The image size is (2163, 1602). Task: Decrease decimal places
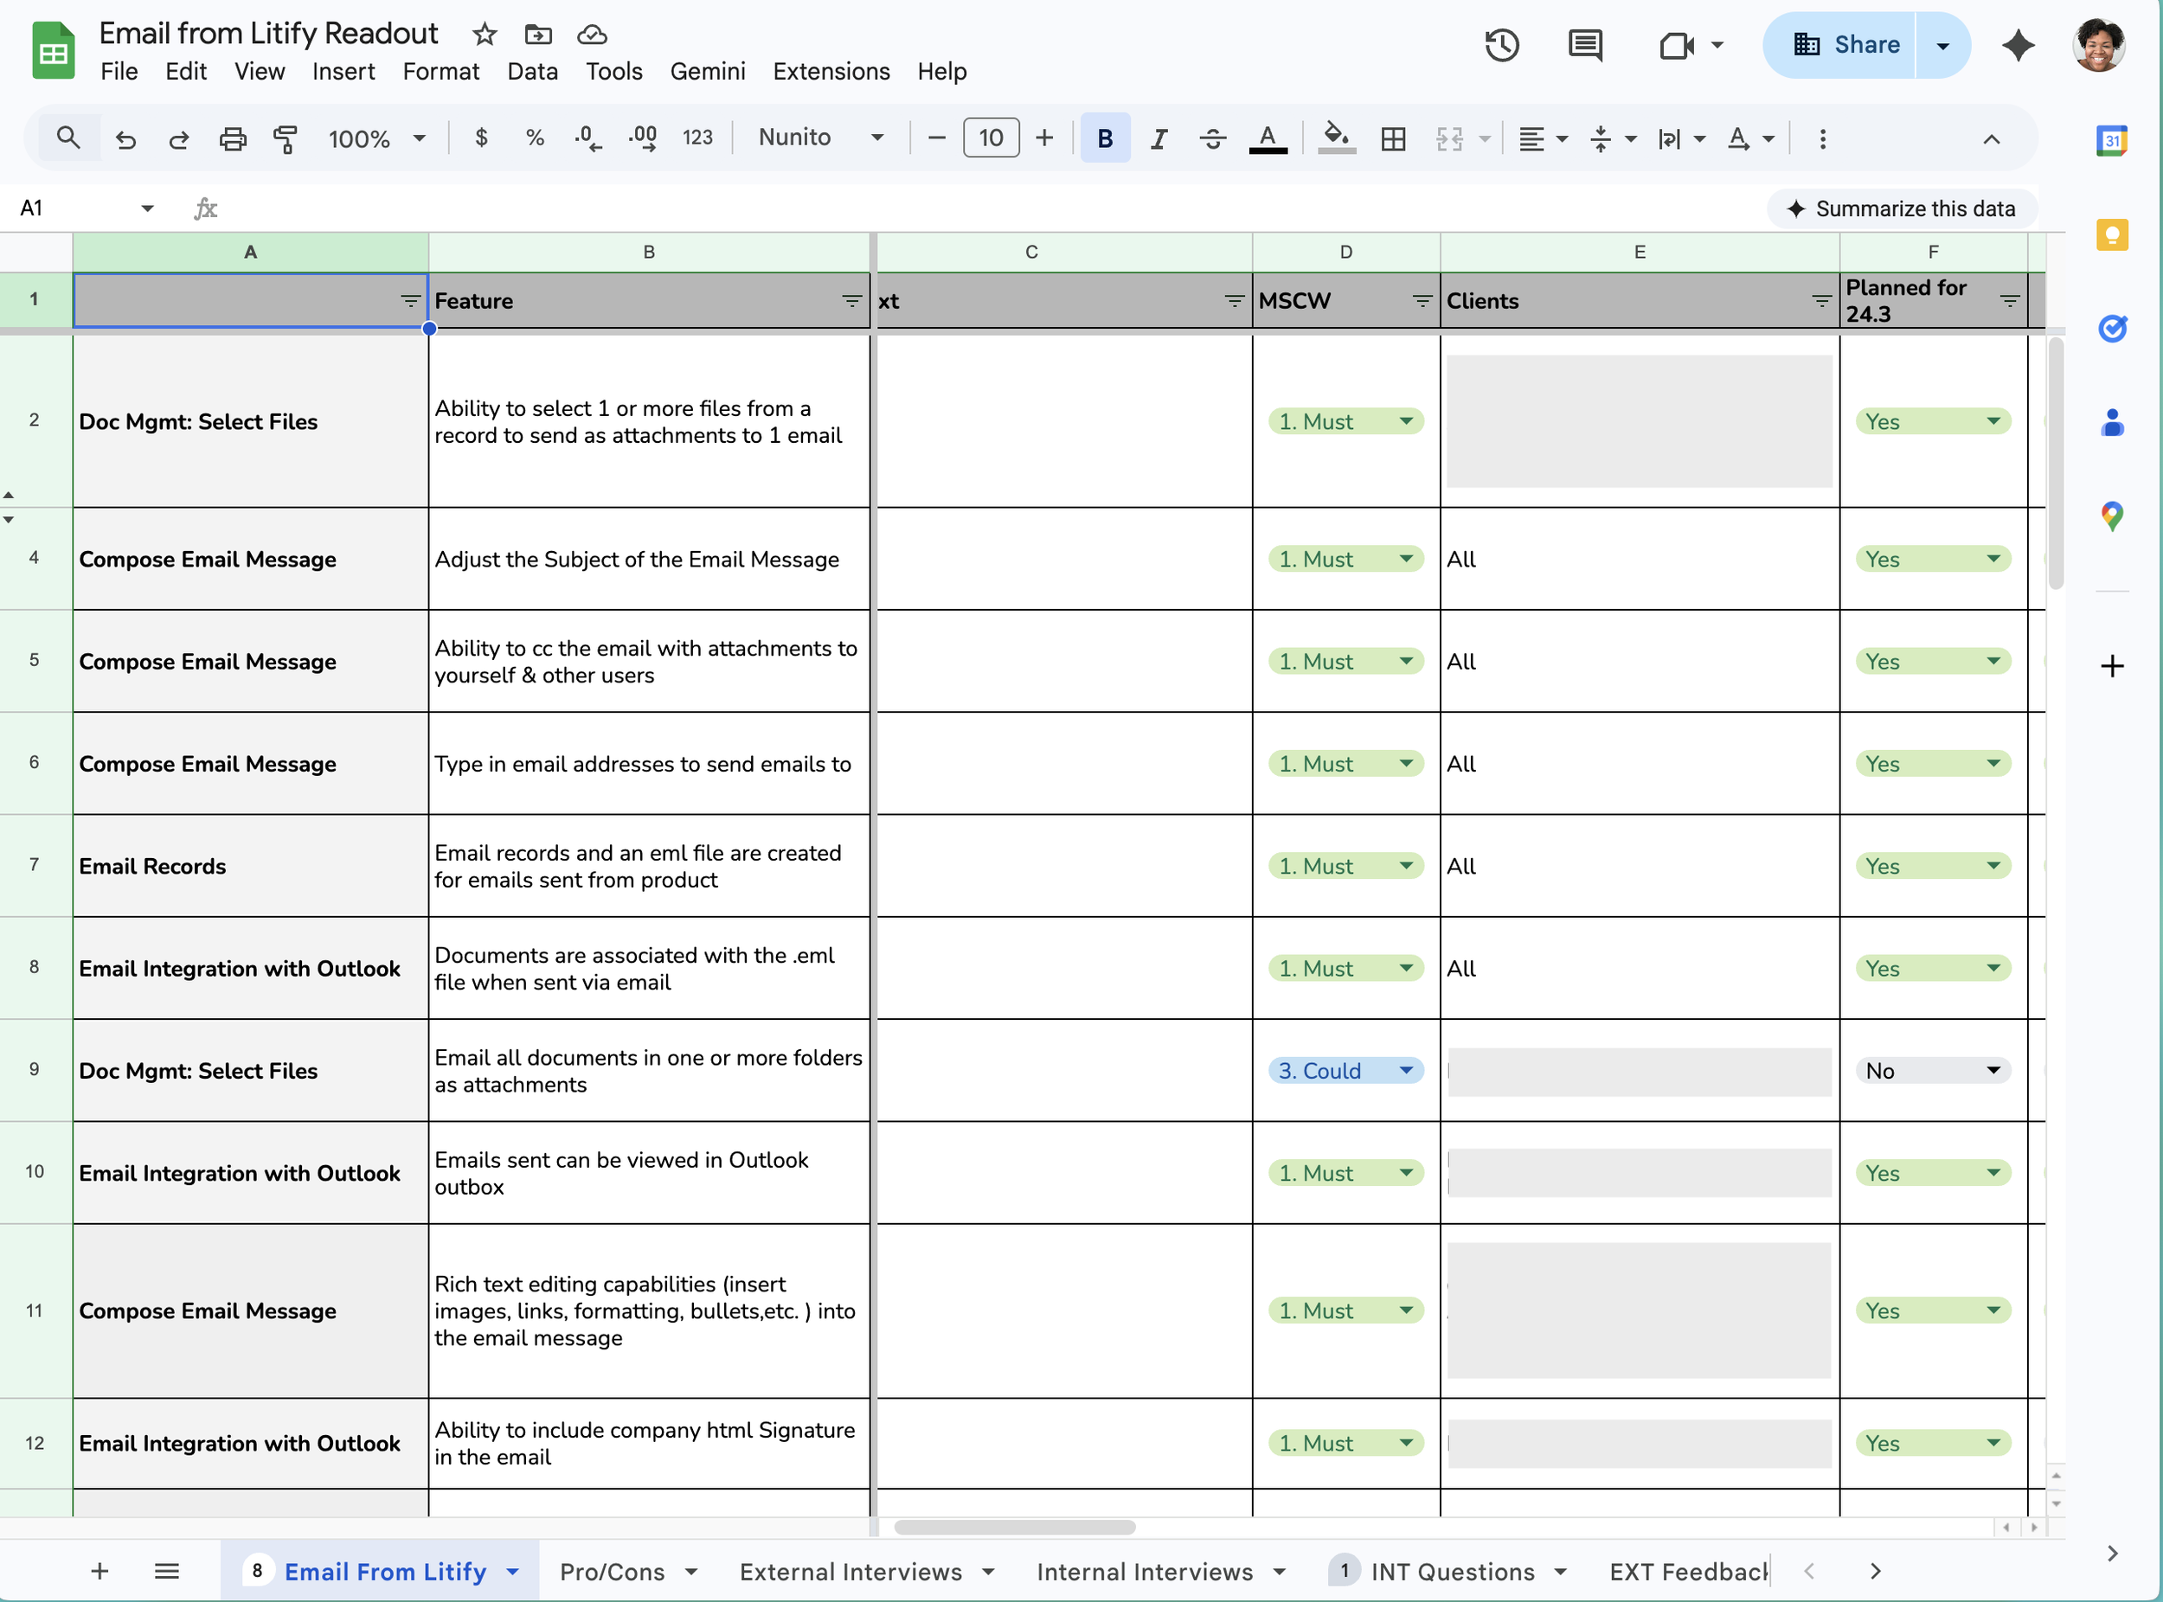(587, 138)
